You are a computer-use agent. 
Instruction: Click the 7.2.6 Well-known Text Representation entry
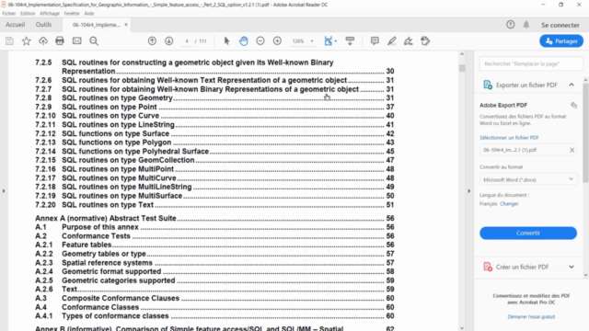(214, 80)
